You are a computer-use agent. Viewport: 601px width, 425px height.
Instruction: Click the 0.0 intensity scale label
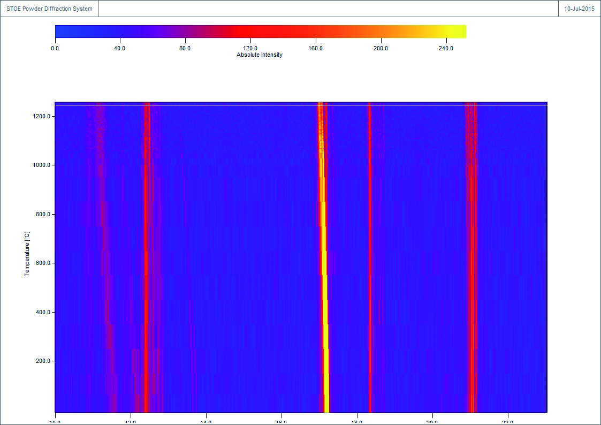[x=55, y=48]
